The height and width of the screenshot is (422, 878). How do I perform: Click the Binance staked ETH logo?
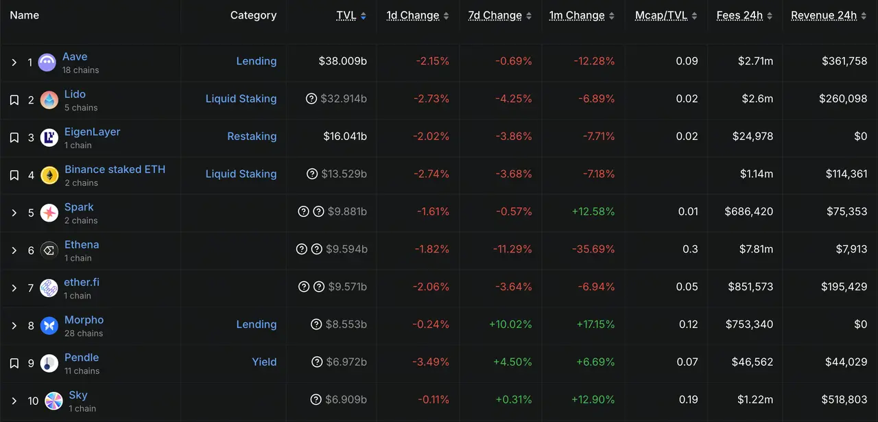coord(49,175)
